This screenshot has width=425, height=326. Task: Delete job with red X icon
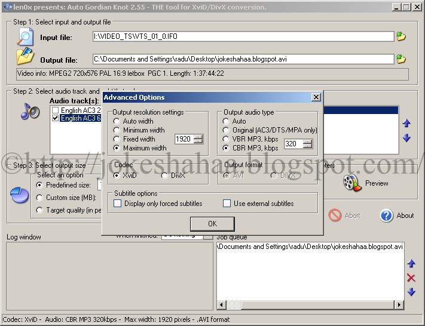click(x=411, y=278)
